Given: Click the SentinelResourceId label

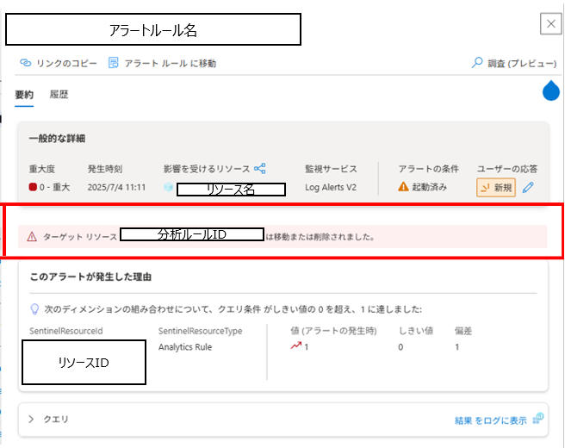Looking at the screenshot, I should click(x=66, y=331).
